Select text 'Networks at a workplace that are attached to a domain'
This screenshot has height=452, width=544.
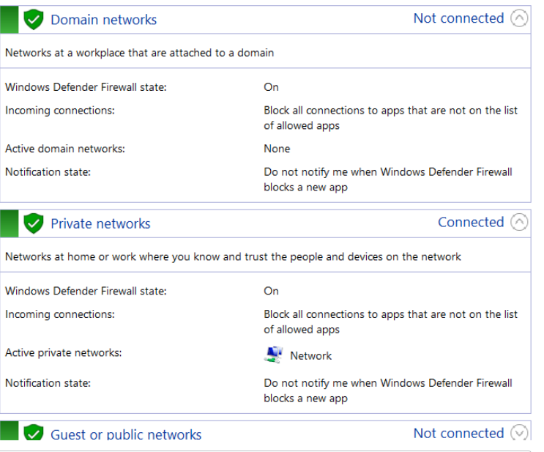[x=139, y=53]
